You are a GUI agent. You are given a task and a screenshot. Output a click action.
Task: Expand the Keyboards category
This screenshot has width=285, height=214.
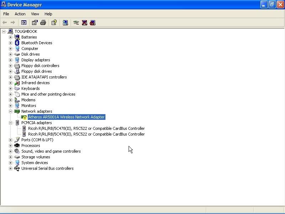pyautogui.click(x=10, y=88)
